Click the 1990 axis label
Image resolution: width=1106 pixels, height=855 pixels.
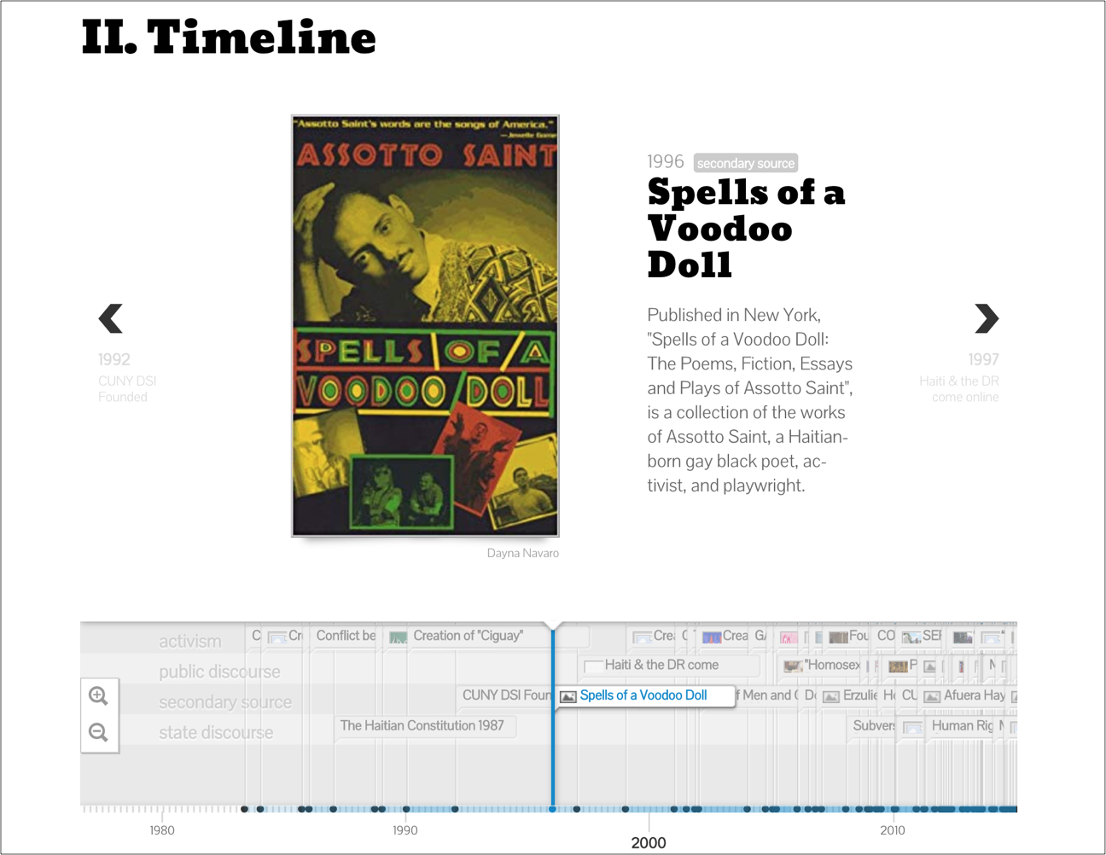point(405,830)
